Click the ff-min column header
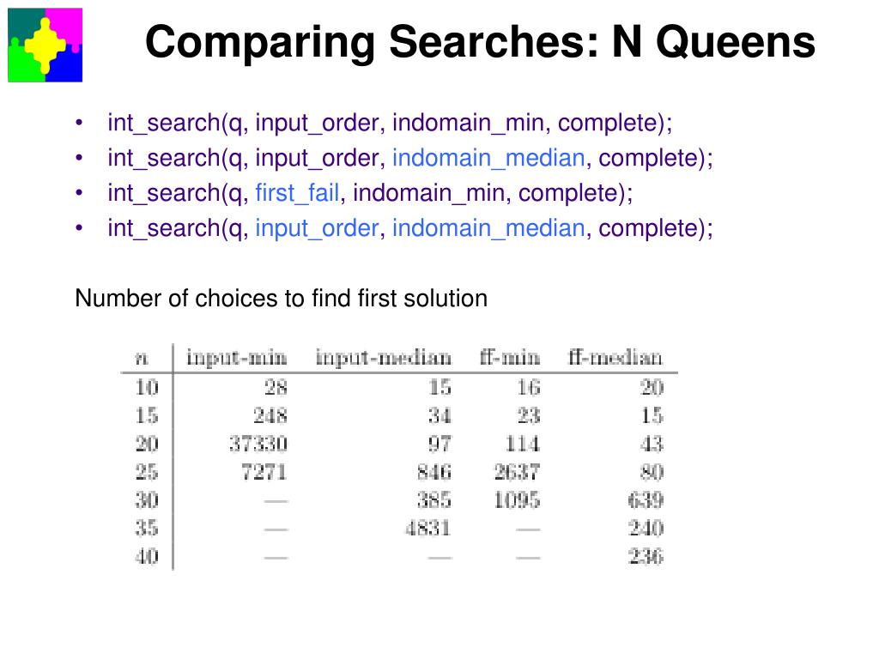The image size is (879, 659). (x=509, y=357)
